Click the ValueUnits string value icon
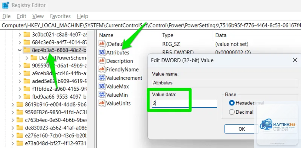Screen dimensions: 301x148 [102, 103]
